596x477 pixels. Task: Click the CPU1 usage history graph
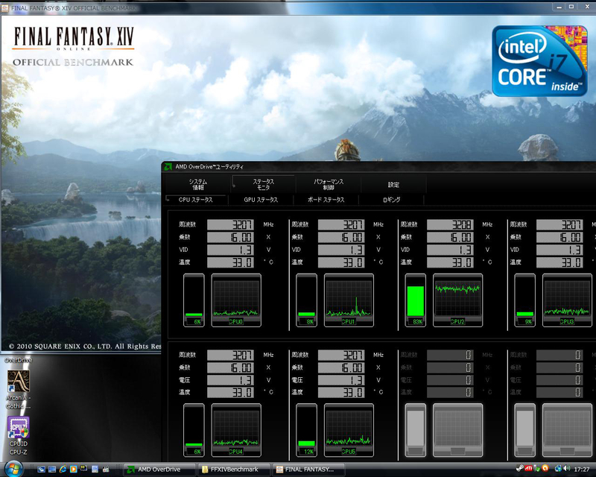(x=349, y=300)
